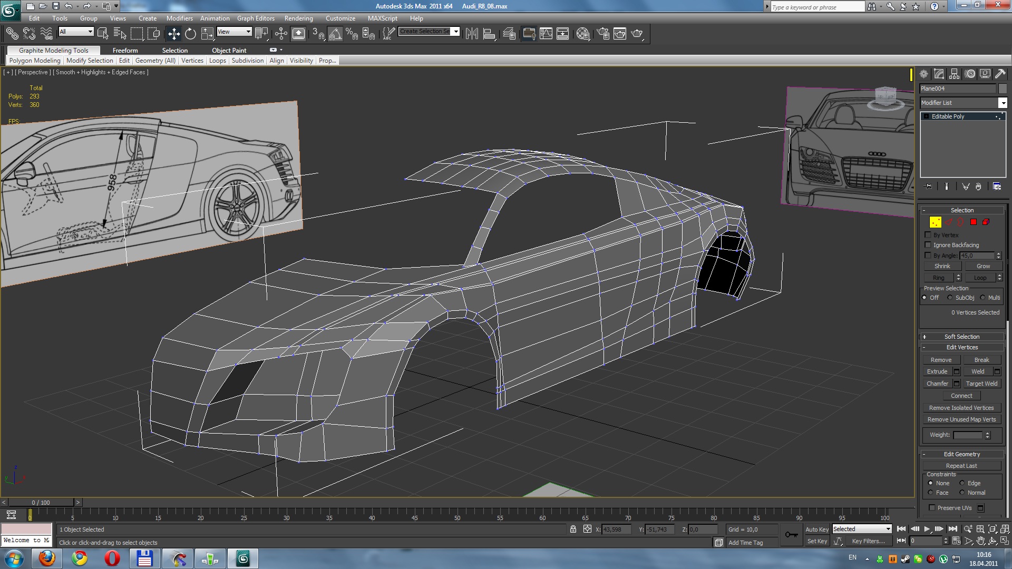Toggle the Angle Snap icon
The height and width of the screenshot is (569, 1012).
[335, 34]
